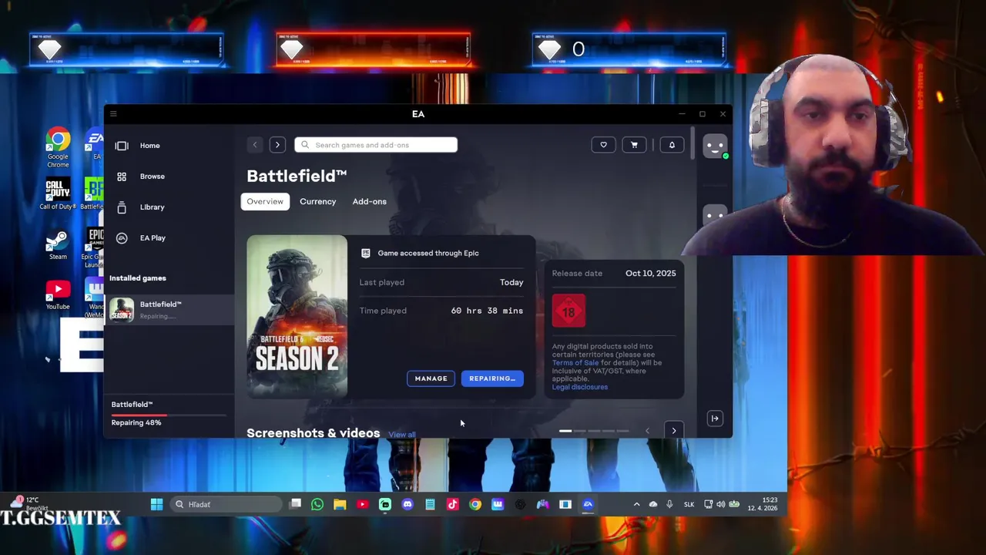
Task: Navigate forward with the right arrow button
Action: point(277,145)
